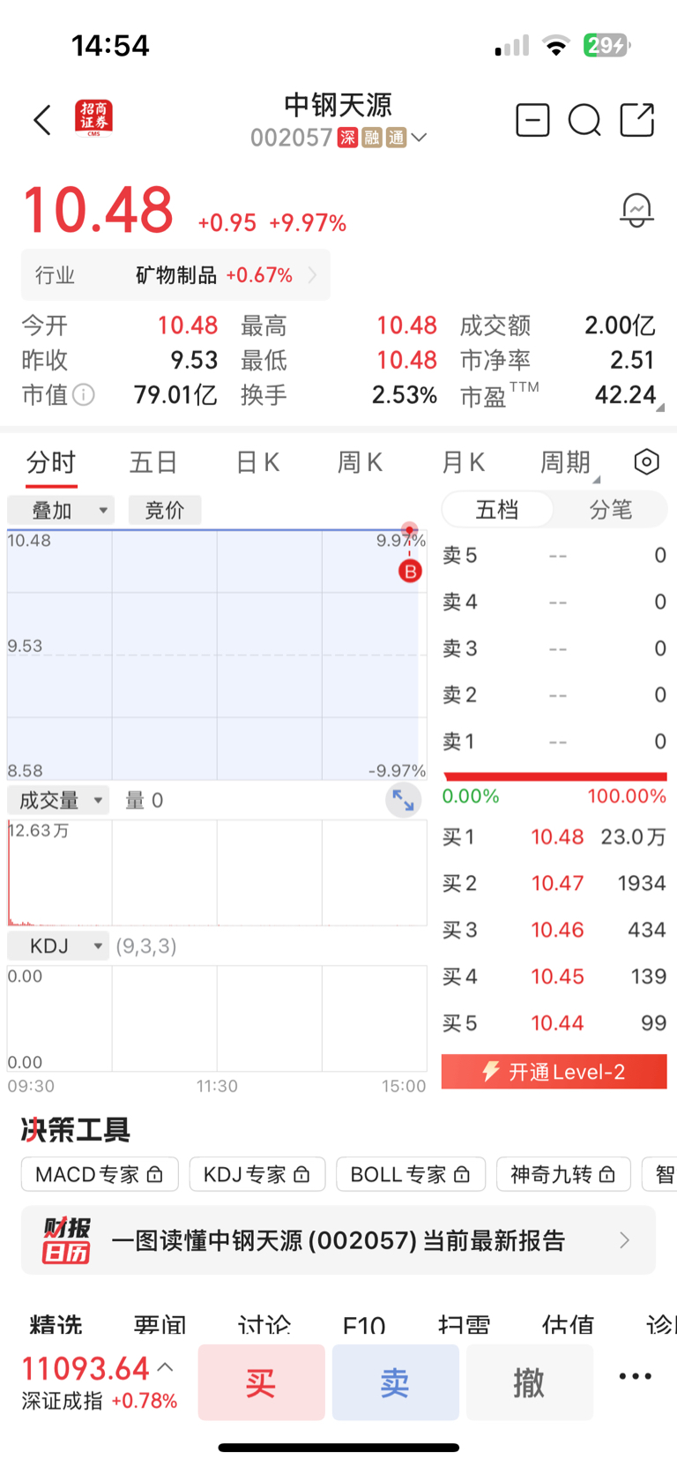Open the 神奇九转 tool
Image resolution: width=677 pixels, height=1467 pixels.
tap(563, 1174)
